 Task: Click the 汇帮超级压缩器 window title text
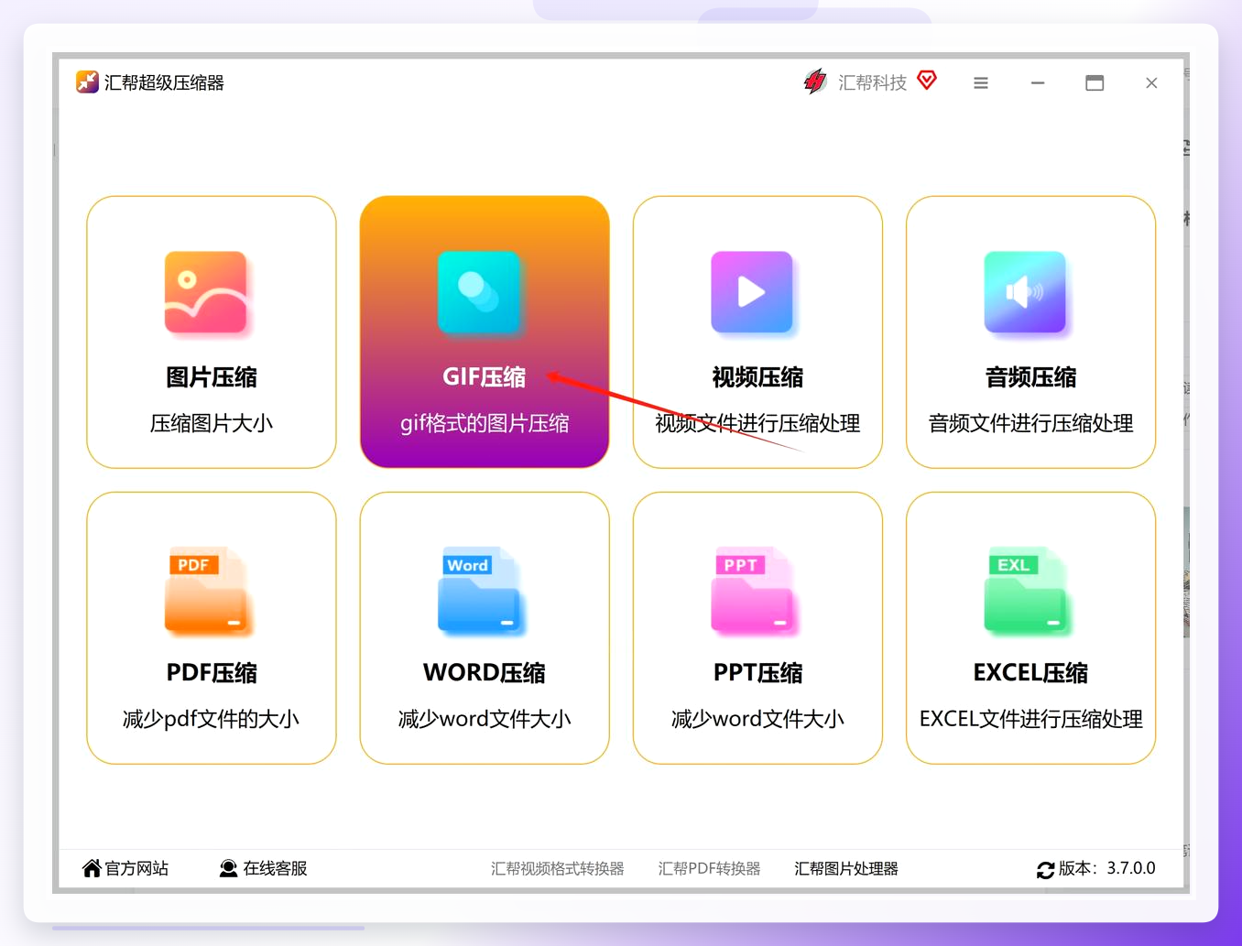tap(165, 82)
